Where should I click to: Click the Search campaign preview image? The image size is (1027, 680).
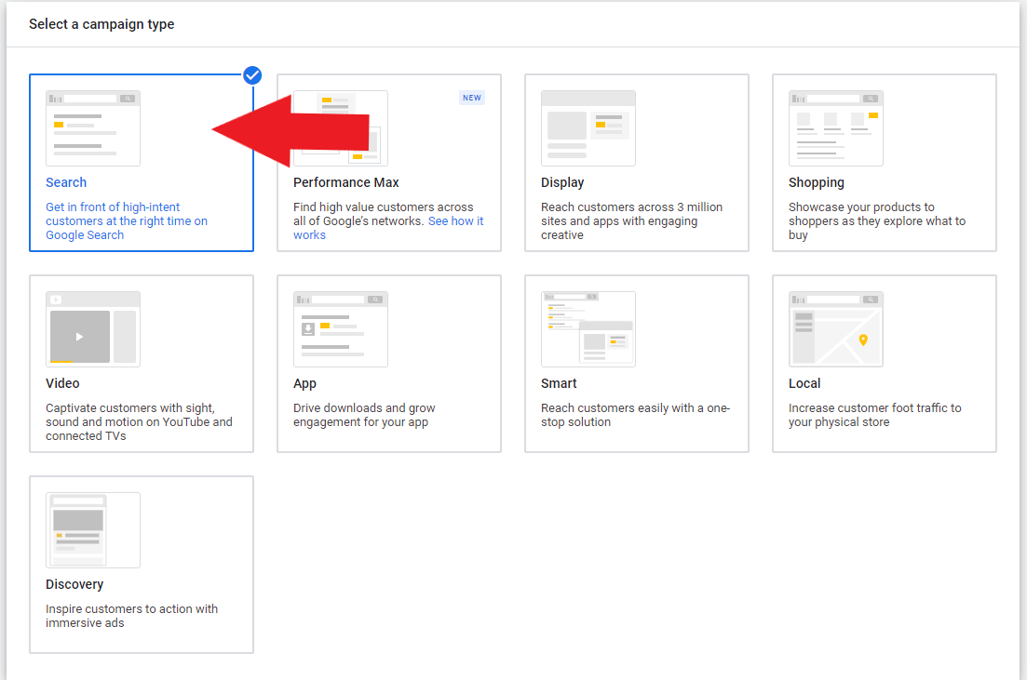pos(92,127)
